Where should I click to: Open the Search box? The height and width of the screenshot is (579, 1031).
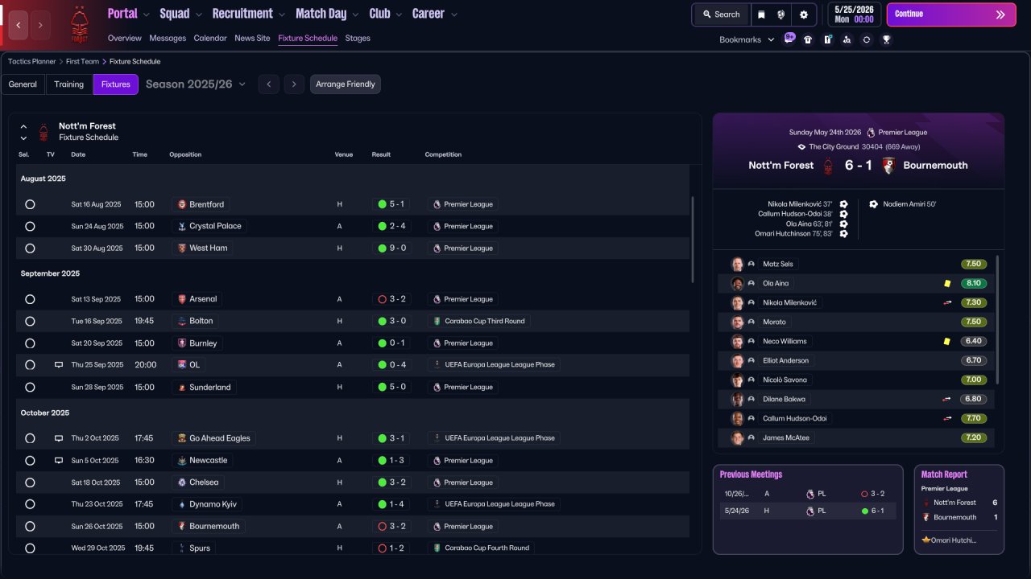(721, 14)
